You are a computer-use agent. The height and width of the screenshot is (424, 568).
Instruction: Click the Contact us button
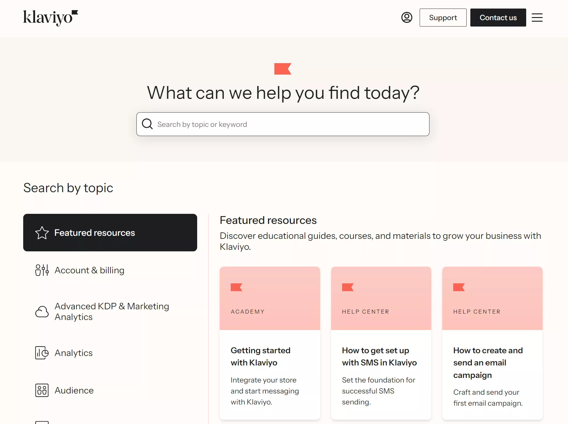point(498,17)
